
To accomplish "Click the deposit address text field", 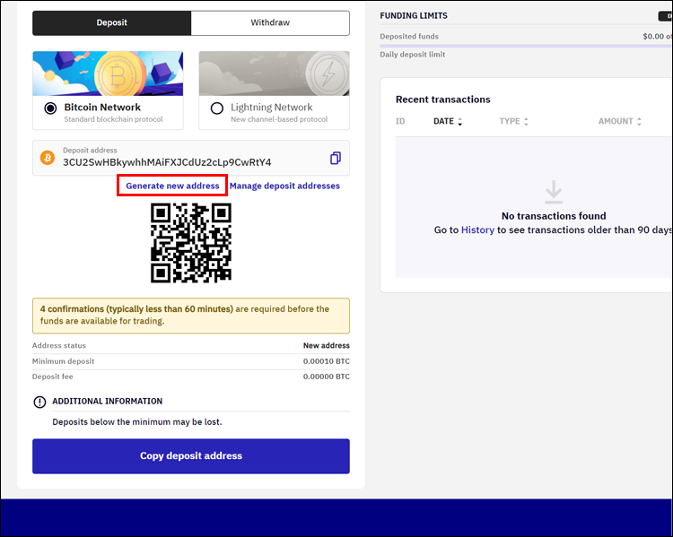I will (x=191, y=158).
